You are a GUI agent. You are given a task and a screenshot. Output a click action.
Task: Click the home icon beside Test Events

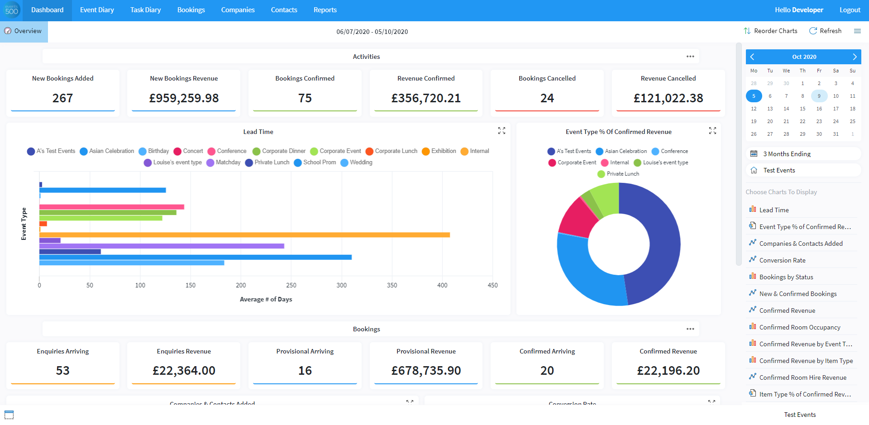pyautogui.click(x=754, y=170)
